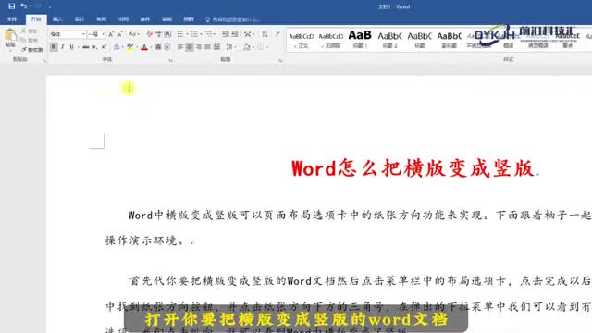Apply distributed alignment to the paragraph

[x=216, y=47]
